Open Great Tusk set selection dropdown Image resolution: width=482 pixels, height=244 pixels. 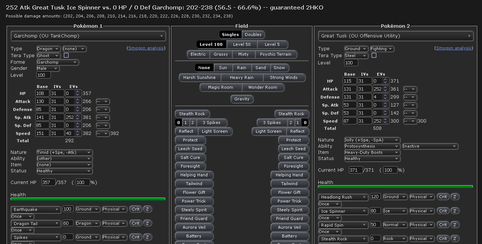pyautogui.click(x=396, y=36)
